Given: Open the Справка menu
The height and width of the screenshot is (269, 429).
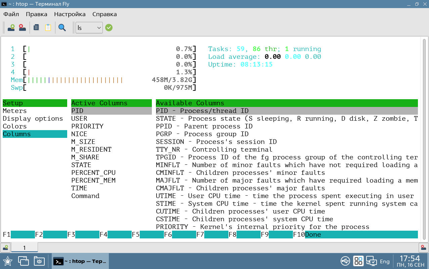Looking at the screenshot, I should [x=104, y=14].
